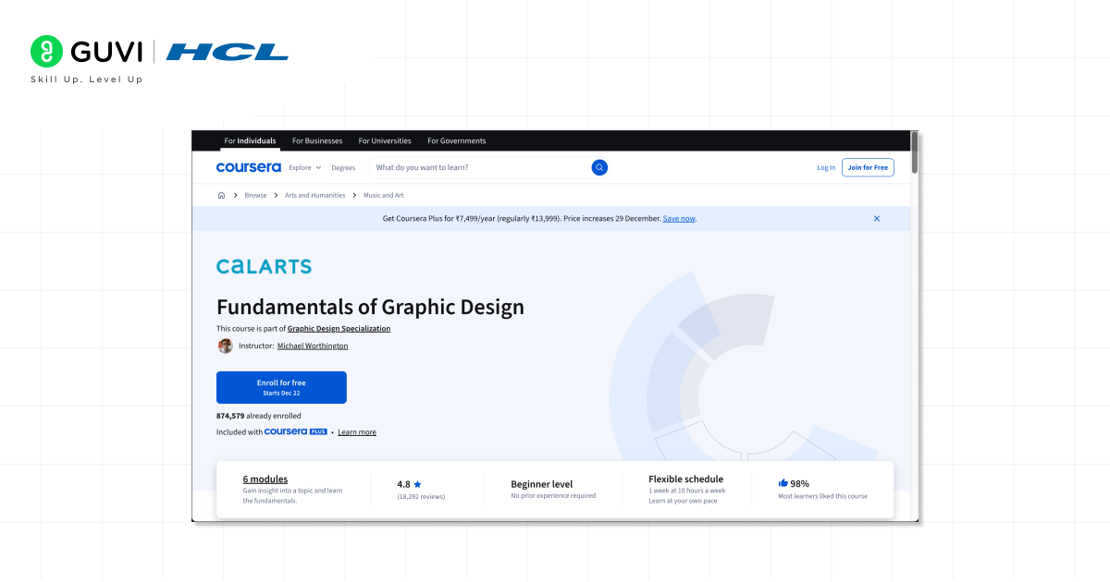The width and height of the screenshot is (1110, 582).
Task: Open the For Universities tab
Action: (x=385, y=141)
